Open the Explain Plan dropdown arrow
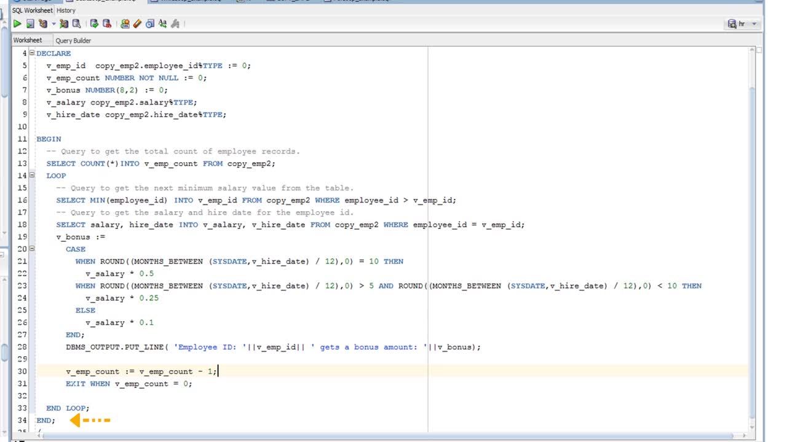The width and height of the screenshot is (787, 442). (x=53, y=24)
